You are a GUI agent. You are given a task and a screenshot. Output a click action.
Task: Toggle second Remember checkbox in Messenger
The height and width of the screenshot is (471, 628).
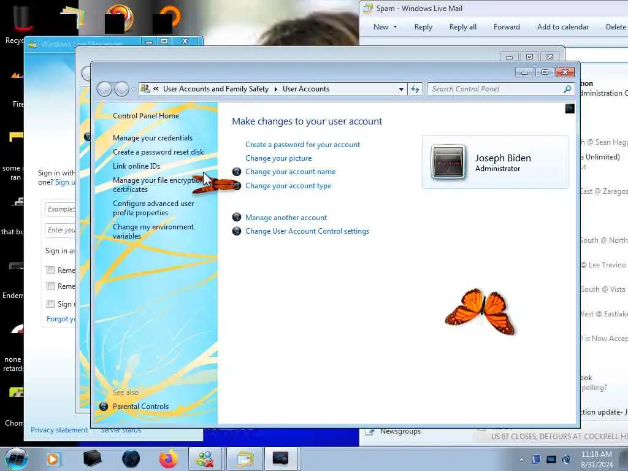pyautogui.click(x=50, y=286)
